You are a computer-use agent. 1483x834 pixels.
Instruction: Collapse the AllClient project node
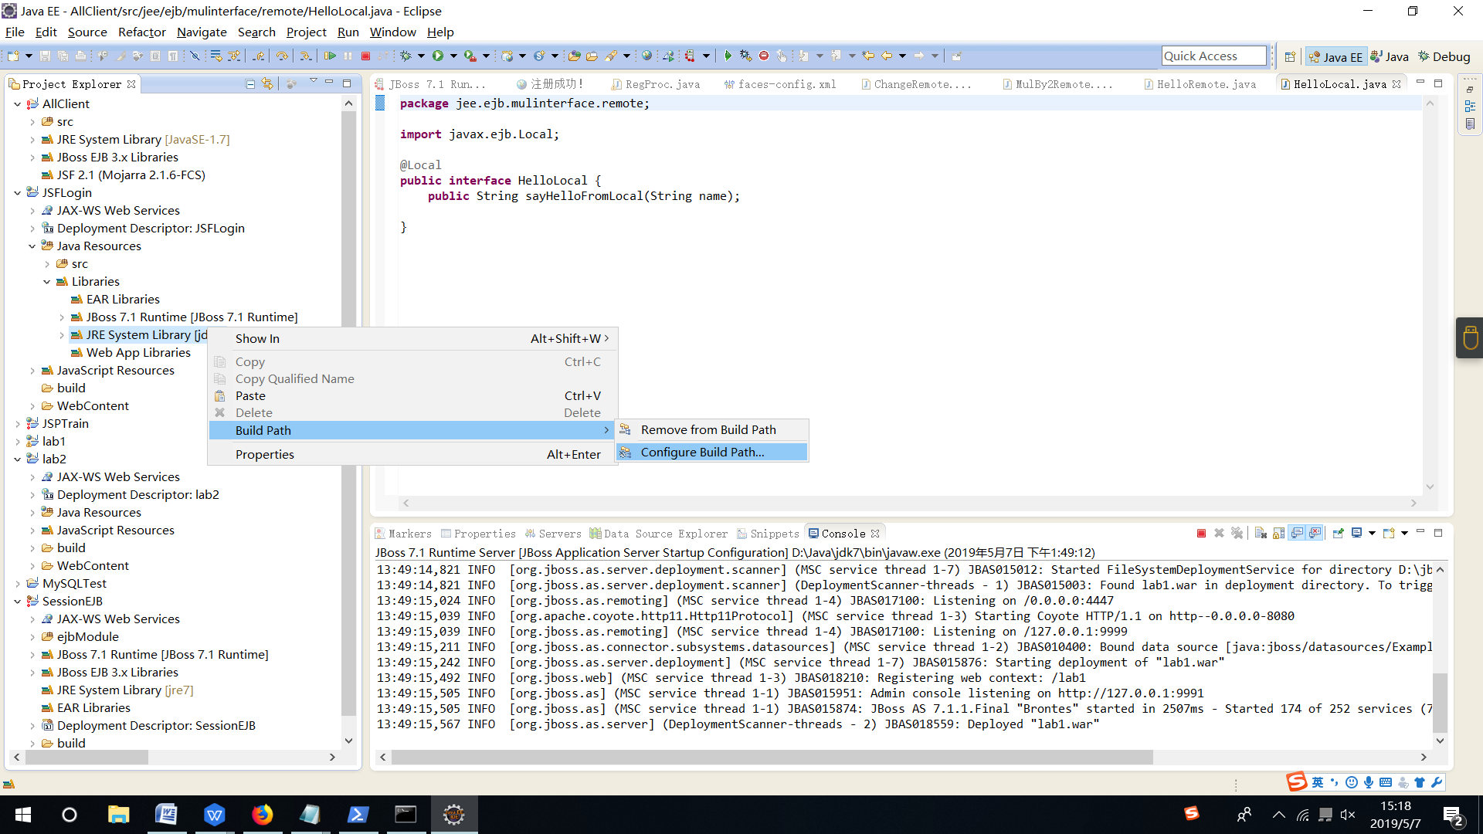17,104
